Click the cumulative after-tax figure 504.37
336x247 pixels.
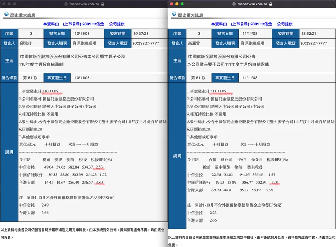(88, 167)
